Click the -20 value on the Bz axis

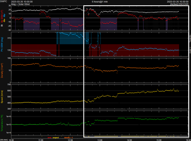pos(10,26)
